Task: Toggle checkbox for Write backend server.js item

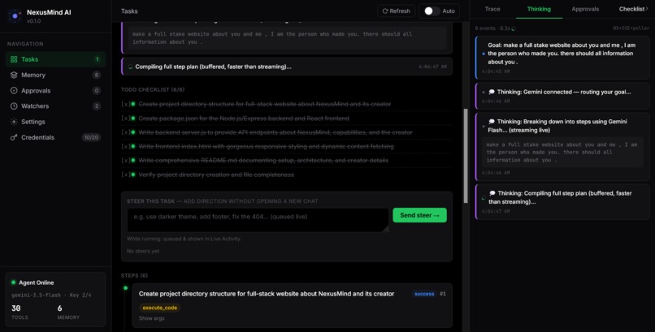Action: tap(126, 132)
